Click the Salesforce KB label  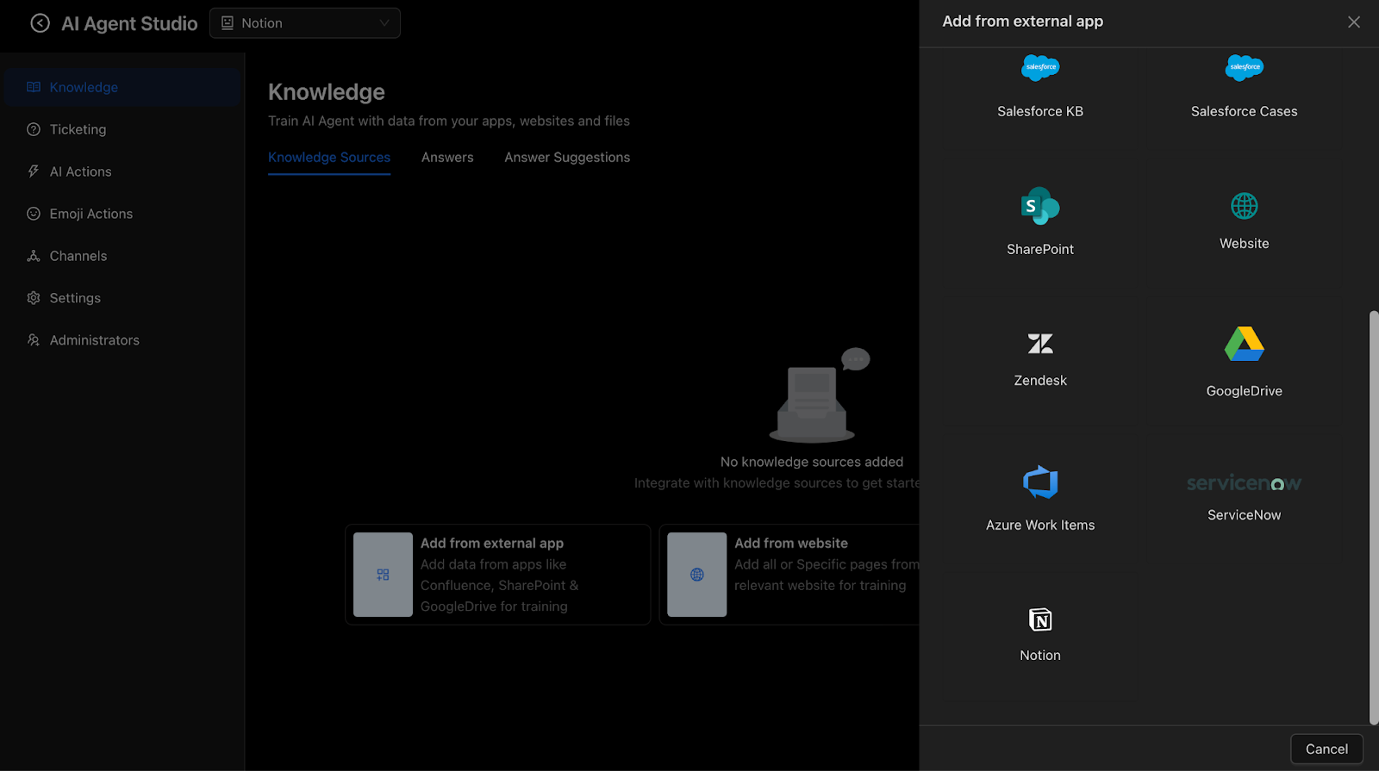[x=1040, y=111]
